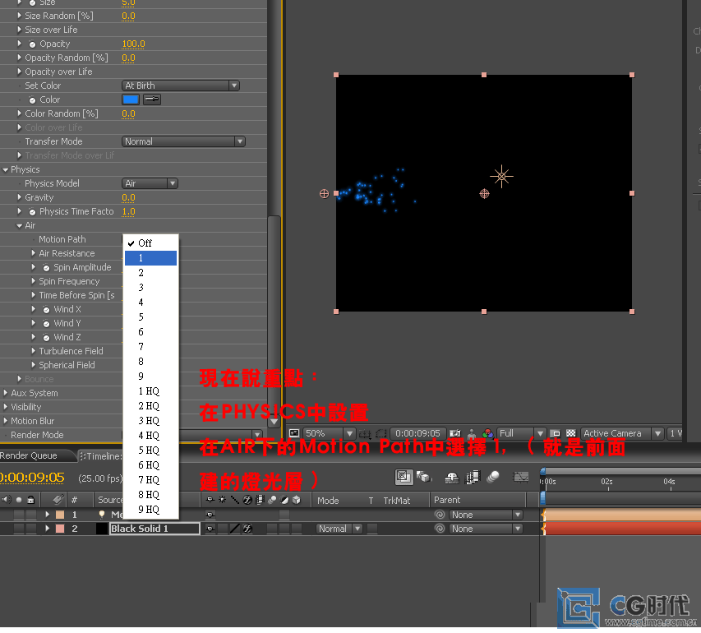Toggle shy switch on Black Solid 1 layer
The height and width of the screenshot is (633, 701).
point(210,529)
